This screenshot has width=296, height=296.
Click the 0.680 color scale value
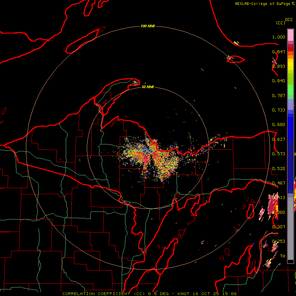(x=279, y=125)
